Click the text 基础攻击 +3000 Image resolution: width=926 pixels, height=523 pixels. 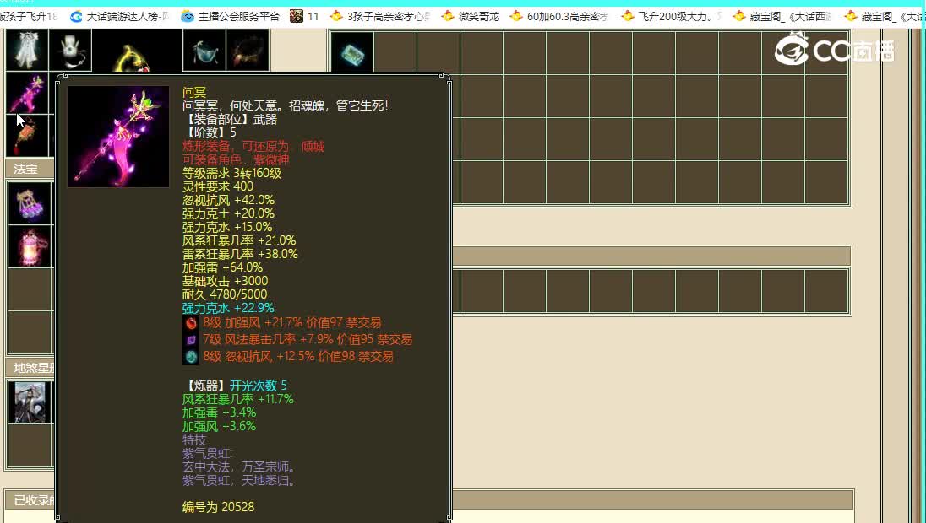click(x=225, y=281)
